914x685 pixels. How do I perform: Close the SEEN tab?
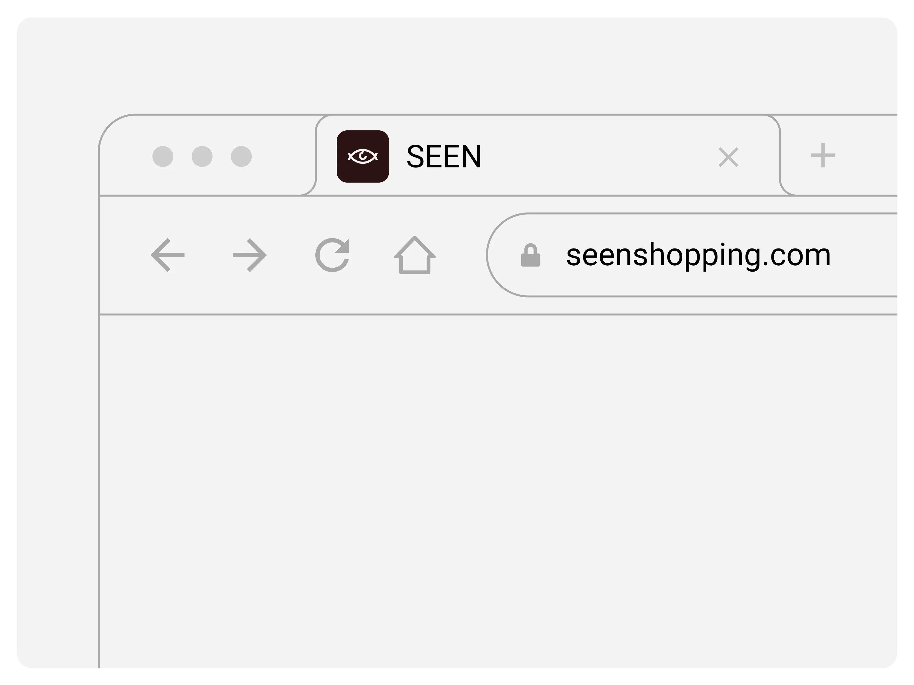point(728,157)
